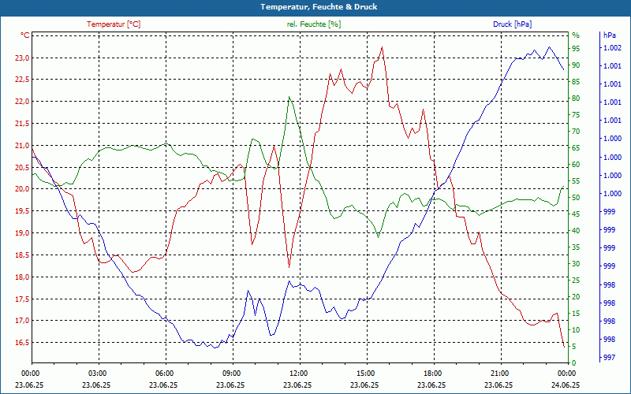Click the '18,0' temperature axis value

(22, 277)
